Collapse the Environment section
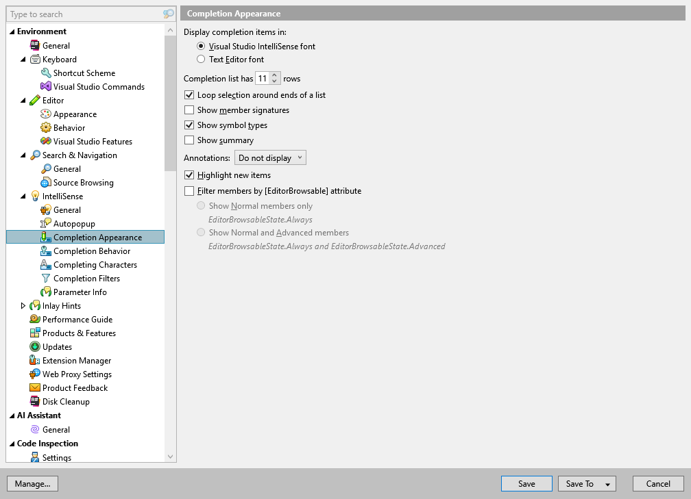 pos(12,31)
